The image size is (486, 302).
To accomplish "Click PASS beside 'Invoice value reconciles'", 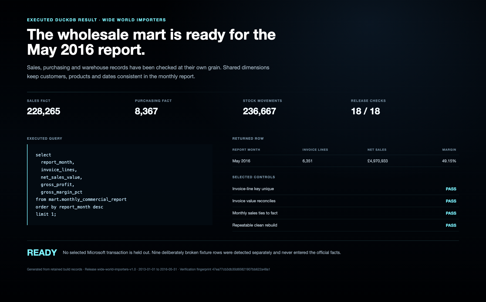I will pyautogui.click(x=451, y=201).
